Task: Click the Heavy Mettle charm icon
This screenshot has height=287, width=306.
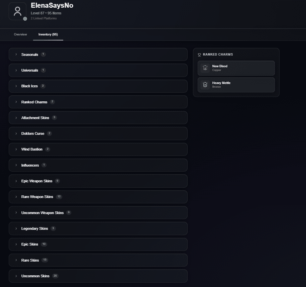Action: point(204,85)
